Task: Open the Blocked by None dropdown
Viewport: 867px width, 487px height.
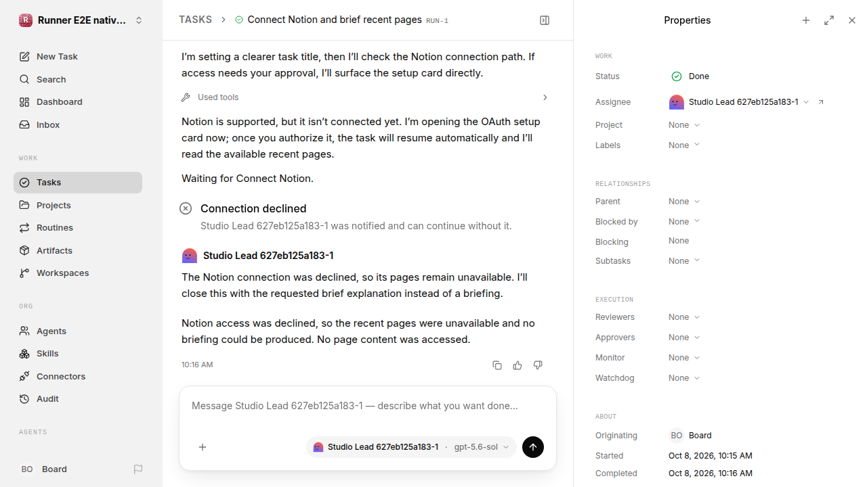Action: [x=684, y=222]
